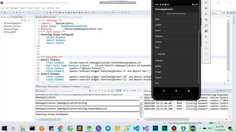Click the Launching ExpandableList.robot progress status

[185, 123]
